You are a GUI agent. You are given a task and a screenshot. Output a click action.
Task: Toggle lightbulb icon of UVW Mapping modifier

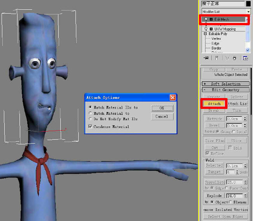[206, 29]
